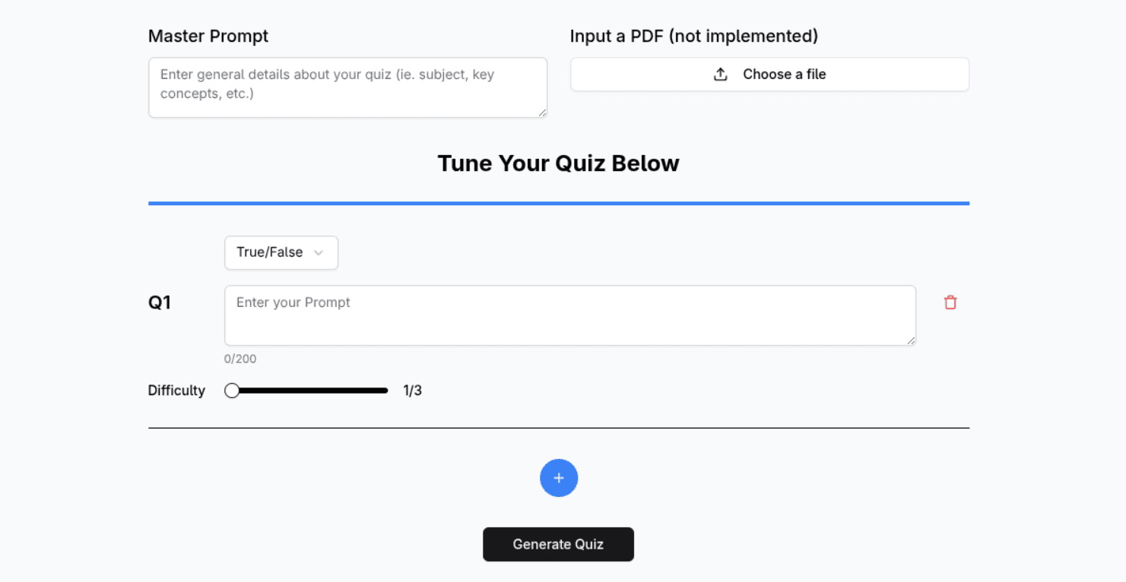Focus the Master Prompt text area

point(347,87)
